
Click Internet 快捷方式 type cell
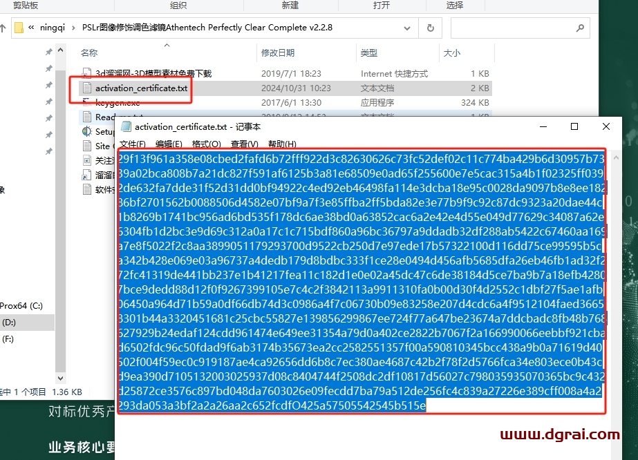point(394,74)
